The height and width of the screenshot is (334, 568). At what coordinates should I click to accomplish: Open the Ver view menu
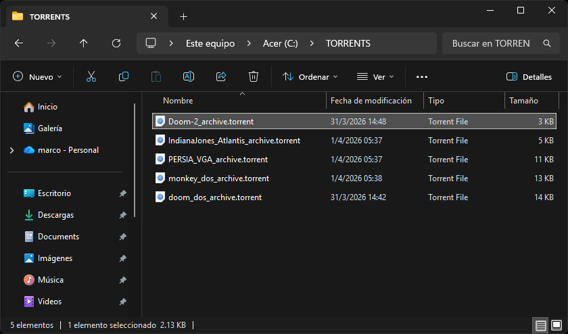pyautogui.click(x=375, y=77)
